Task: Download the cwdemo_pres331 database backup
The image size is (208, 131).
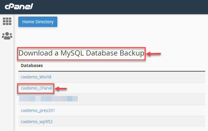Action: tap(38, 110)
